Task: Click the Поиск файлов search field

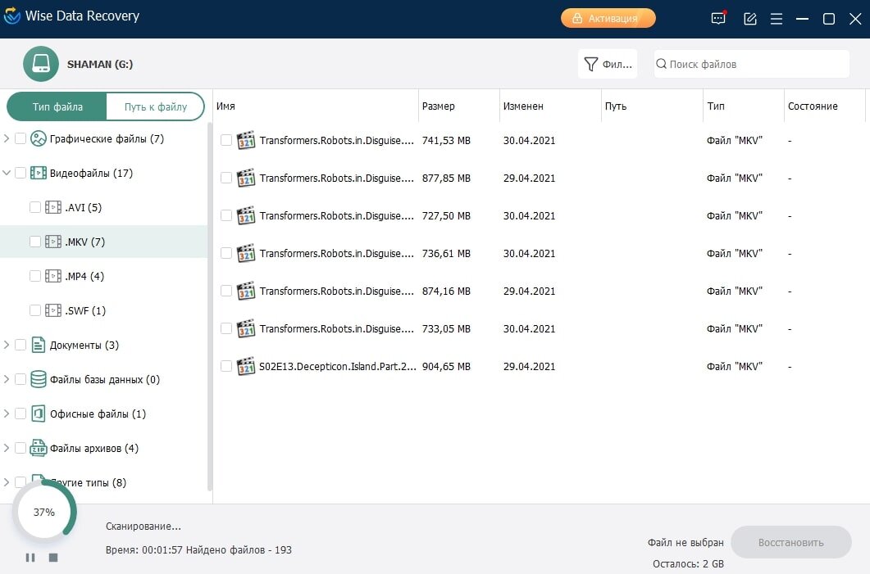Action: coord(751,64)
